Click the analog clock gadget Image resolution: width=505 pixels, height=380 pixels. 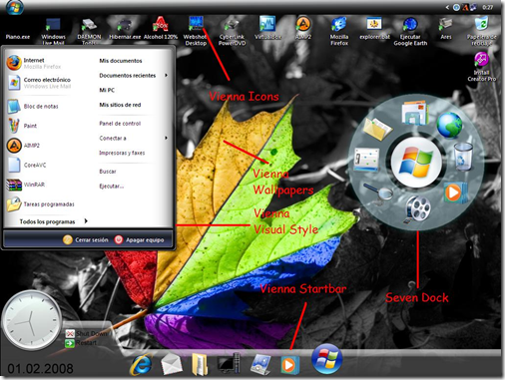pos(32,320)
